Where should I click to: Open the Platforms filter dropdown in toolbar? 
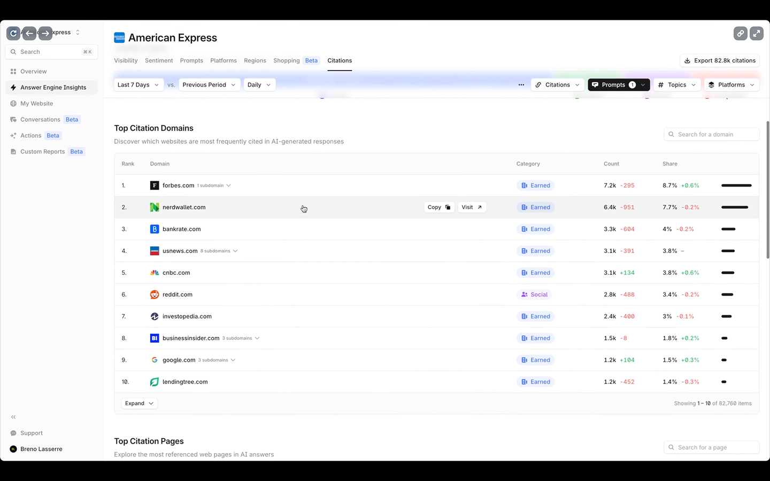click(x=731, y=85)
